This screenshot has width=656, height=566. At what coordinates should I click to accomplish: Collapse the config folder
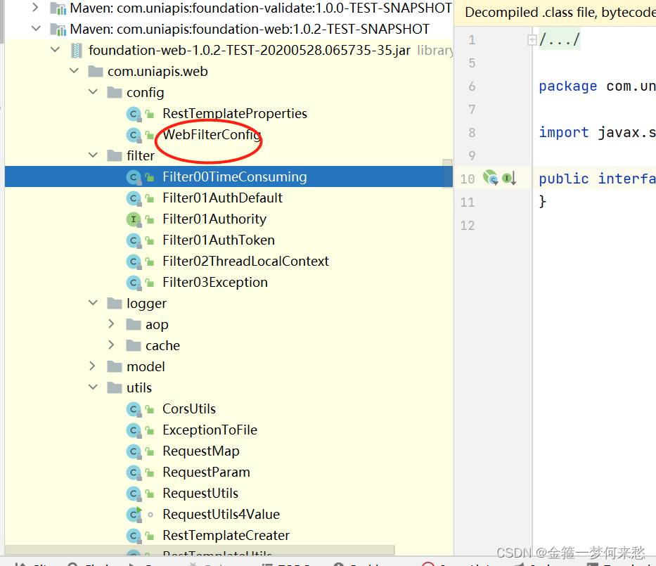point(93,91)
